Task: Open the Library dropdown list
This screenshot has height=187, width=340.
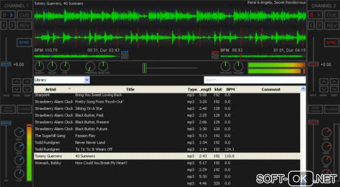Action: [x=87, y=80]
